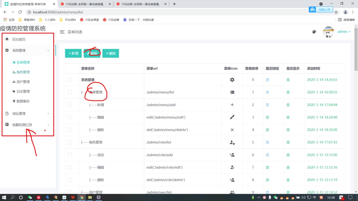This screenshot has width=358, height=201.
Task: Check the box for edit('/admin/menu/edit') row
Action: pos(70,117)
